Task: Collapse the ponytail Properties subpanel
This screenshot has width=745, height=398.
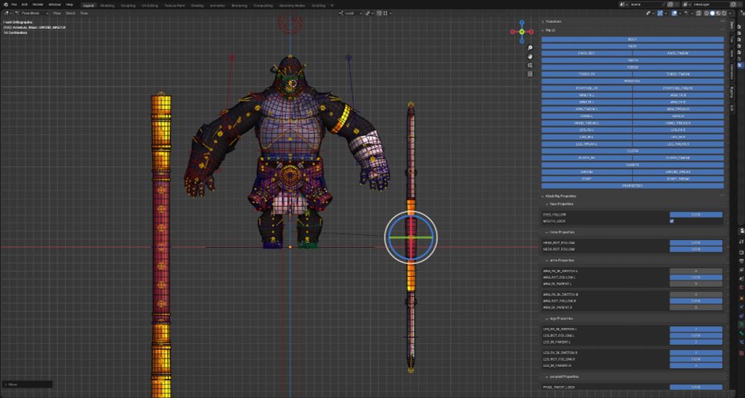Action: click(564, 376)
